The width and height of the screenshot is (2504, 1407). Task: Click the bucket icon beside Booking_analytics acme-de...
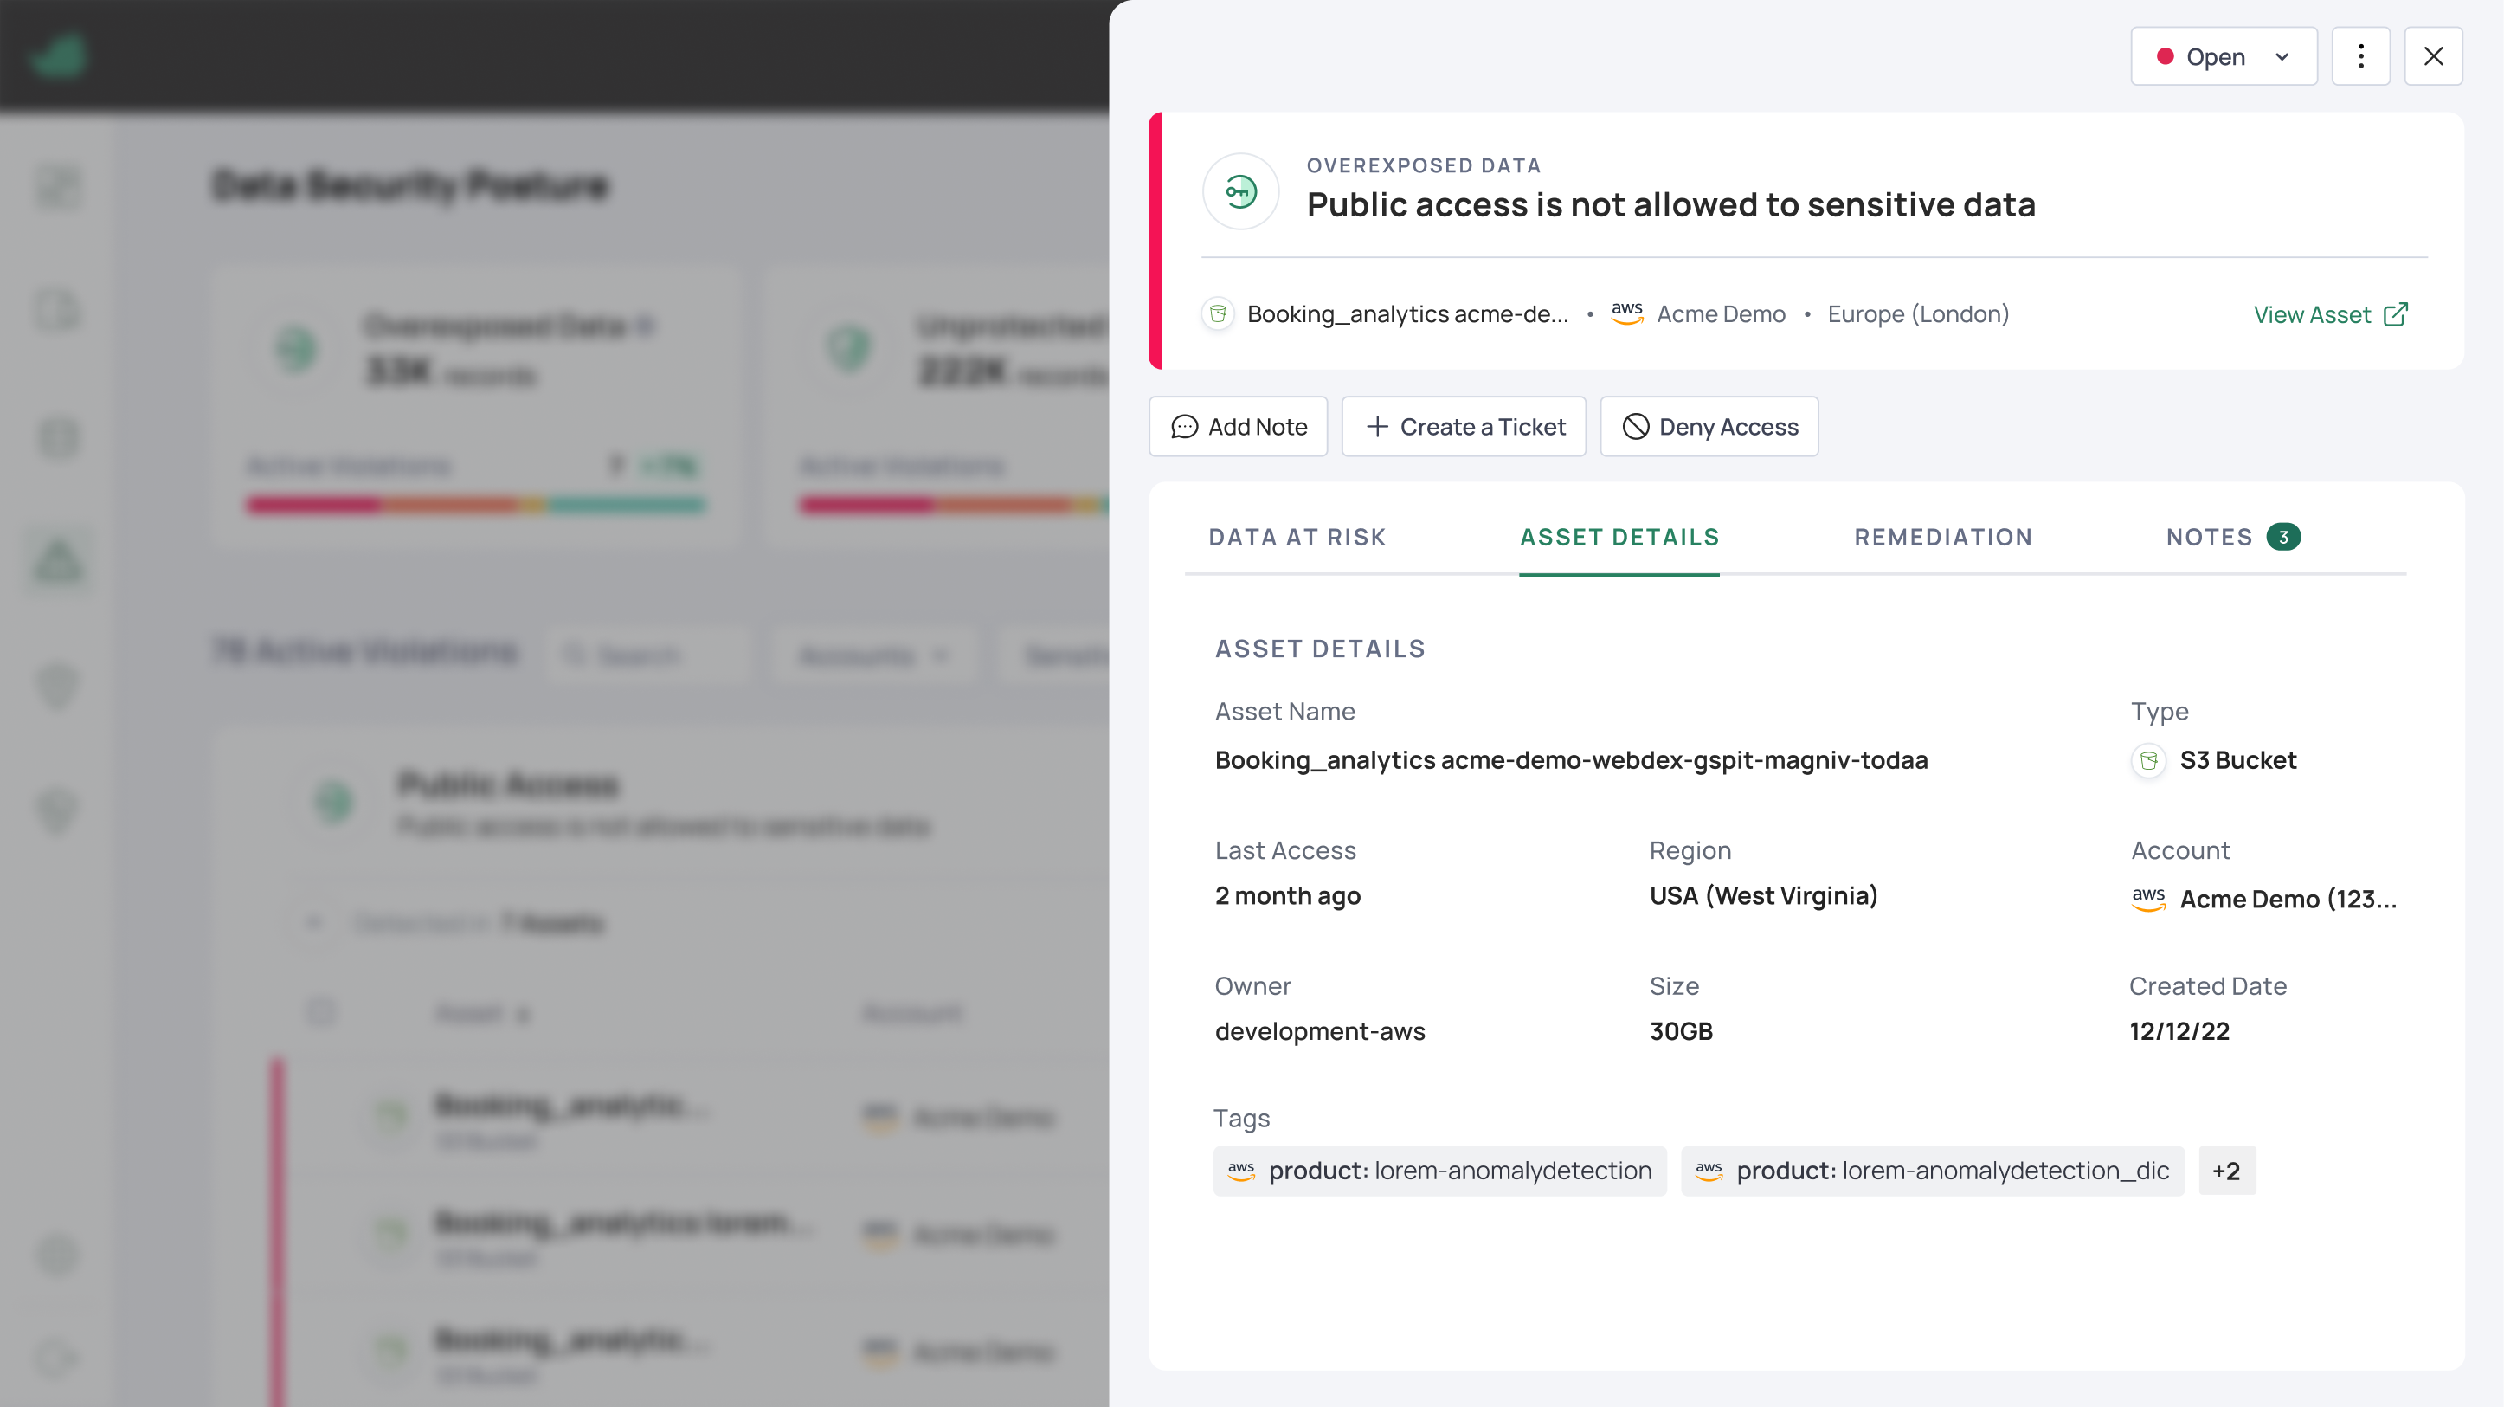coord(1218,314)
